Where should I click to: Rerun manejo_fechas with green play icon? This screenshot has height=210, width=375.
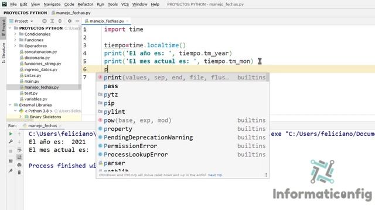[11, 134]
